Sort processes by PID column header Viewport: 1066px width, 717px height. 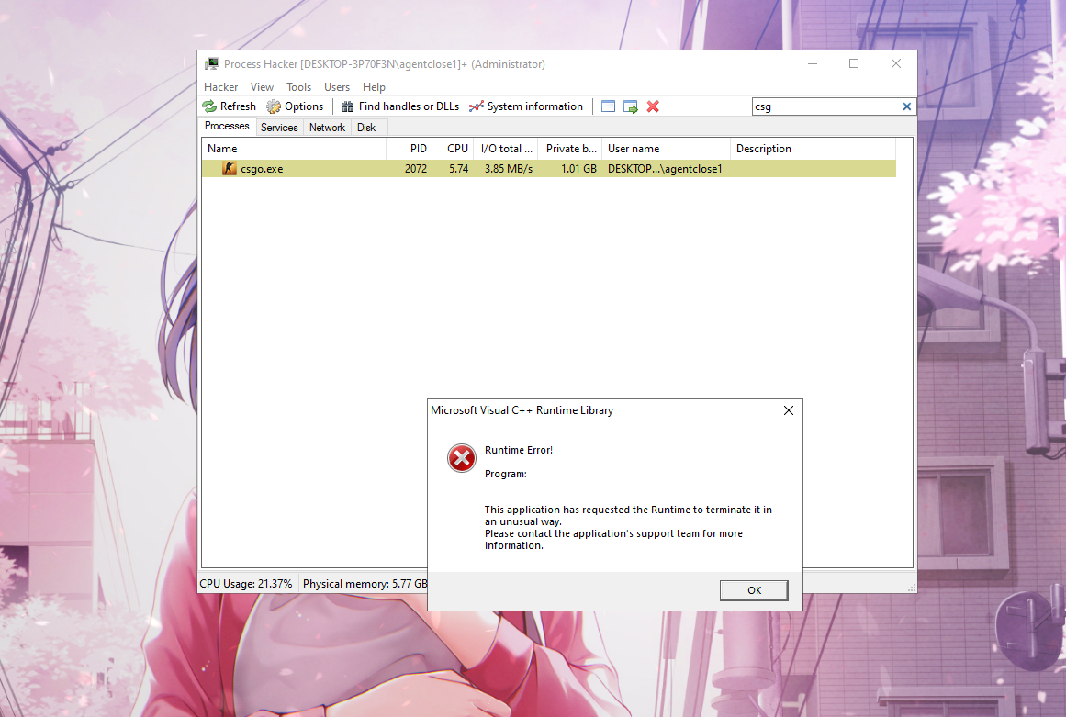click(418, 149)
